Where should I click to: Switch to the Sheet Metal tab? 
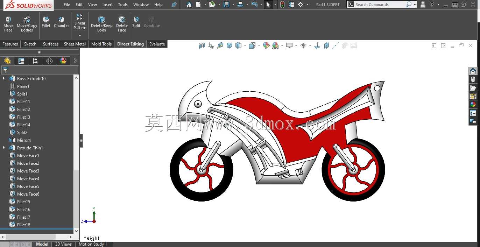click(x=75, y=44)
